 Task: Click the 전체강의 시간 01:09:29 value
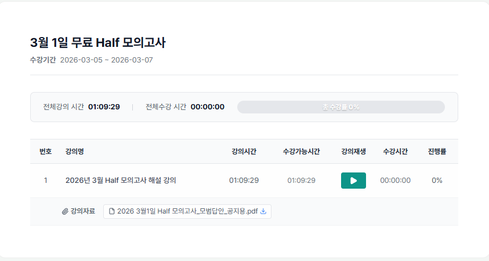coord(104,107)
